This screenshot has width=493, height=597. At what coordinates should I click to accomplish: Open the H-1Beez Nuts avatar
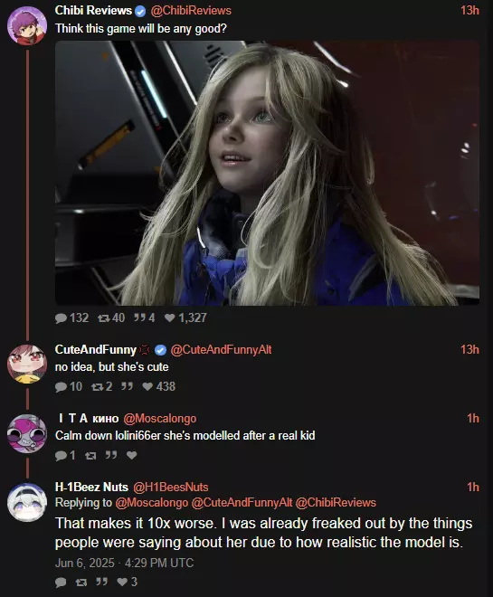[x=27, y=503]
